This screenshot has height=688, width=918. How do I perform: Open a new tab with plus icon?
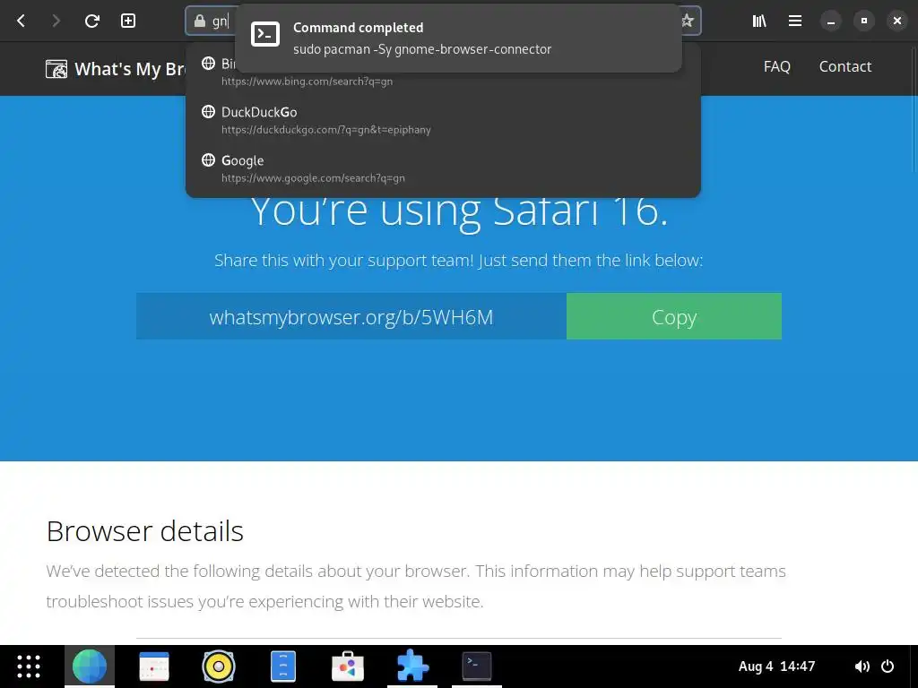click(x=127, y=21)
